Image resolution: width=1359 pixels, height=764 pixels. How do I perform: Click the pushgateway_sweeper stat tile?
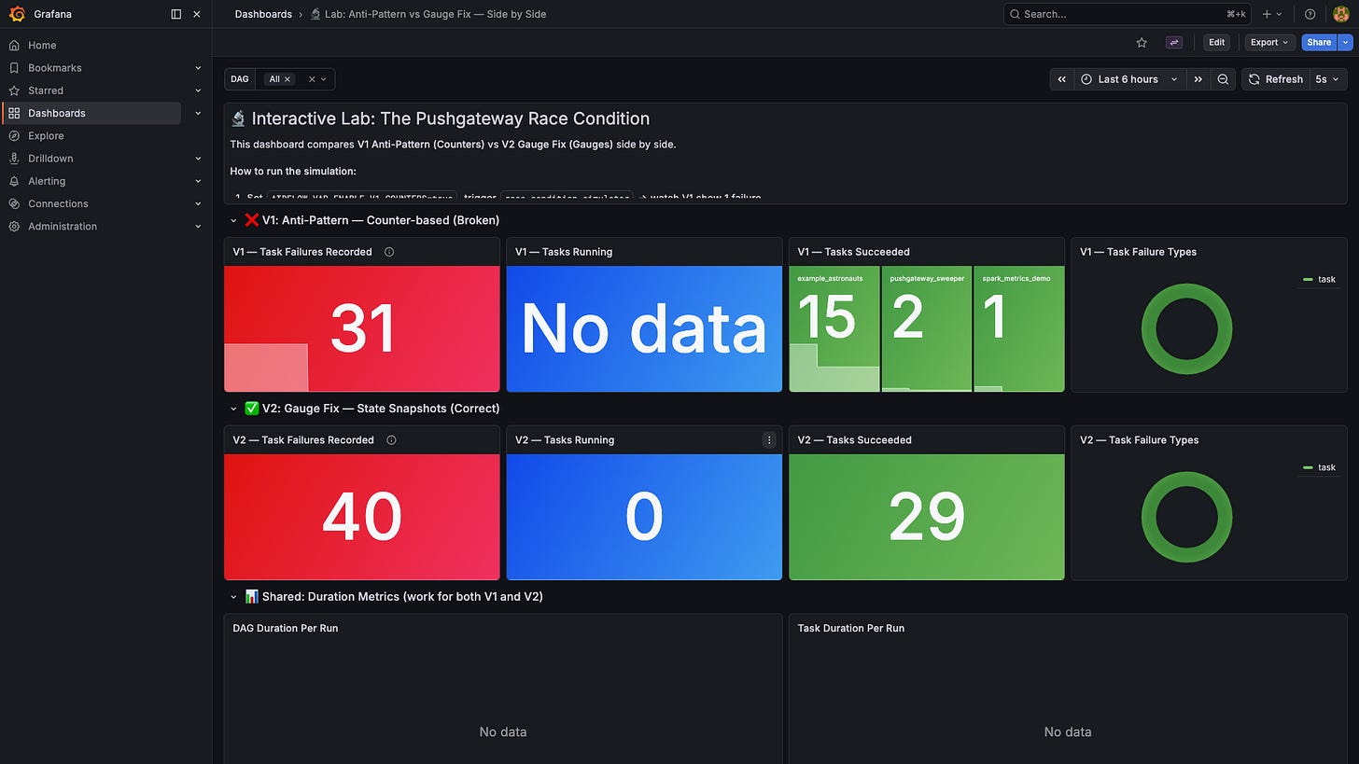pyautogui.click(x=926, y=328)
